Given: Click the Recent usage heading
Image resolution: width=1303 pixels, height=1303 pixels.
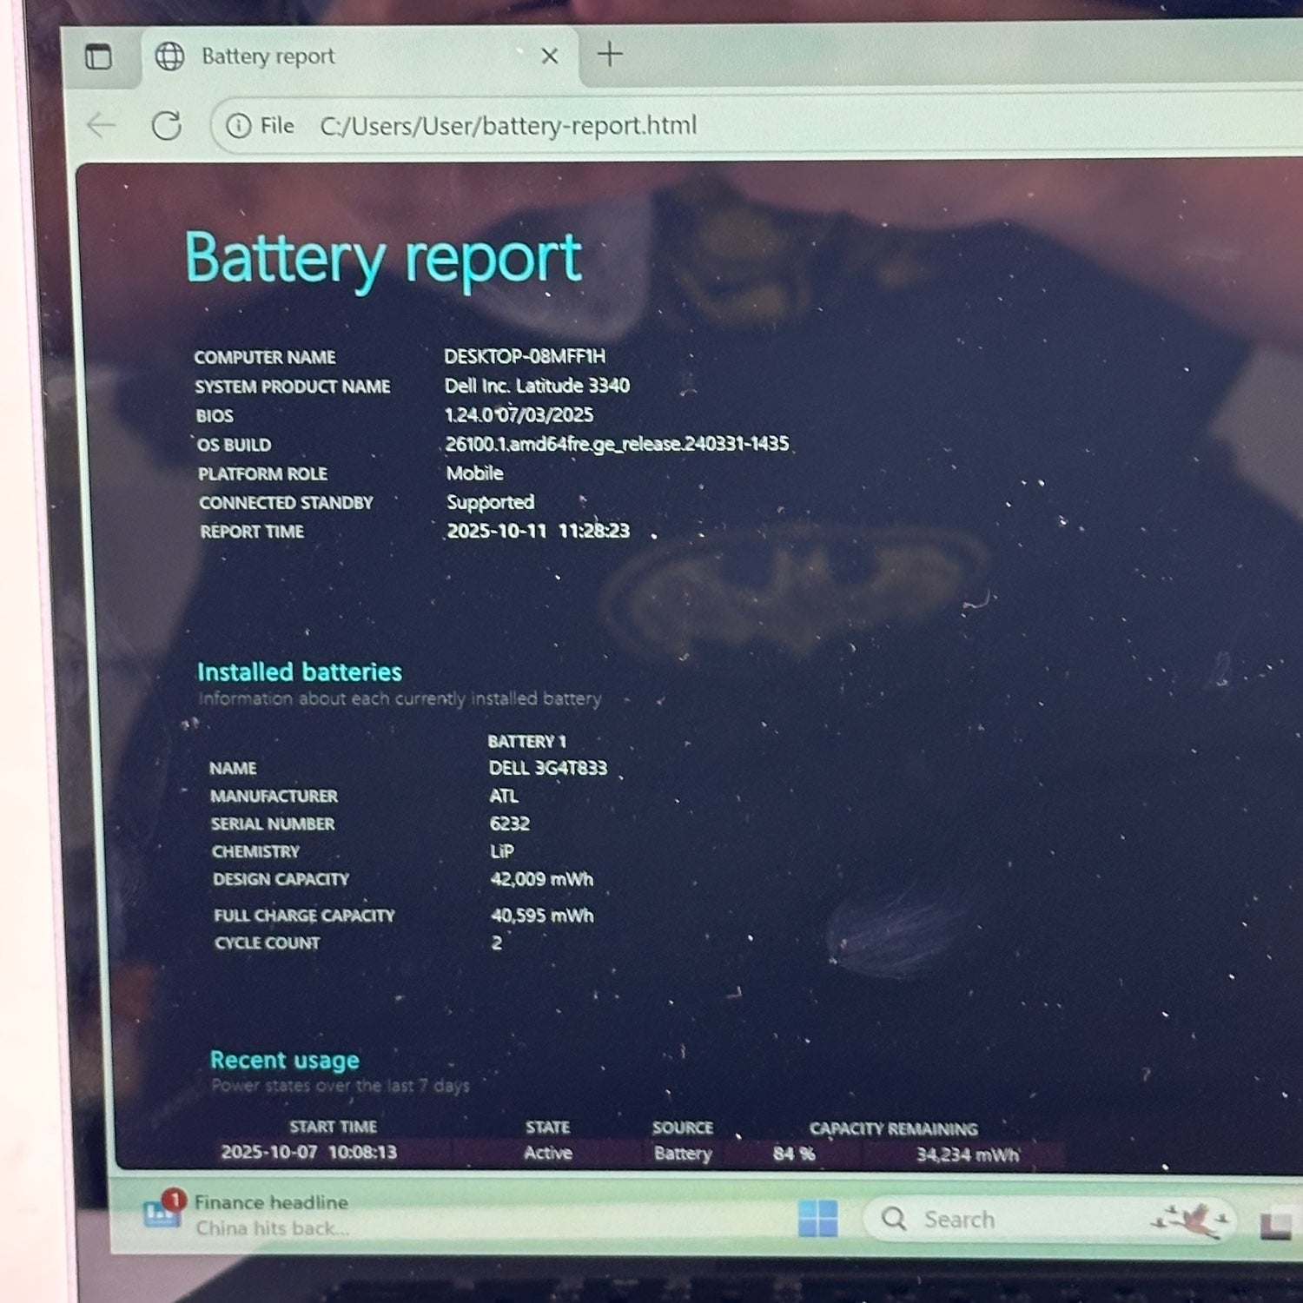Looking at the screenshot, I should [x=284, y=1060].
